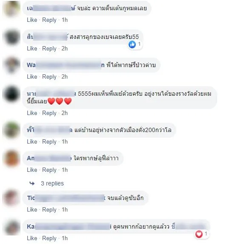This screenshot has height=244, width=232.
Task: Click the red heart reaction icon
Action: pos(199,234)
